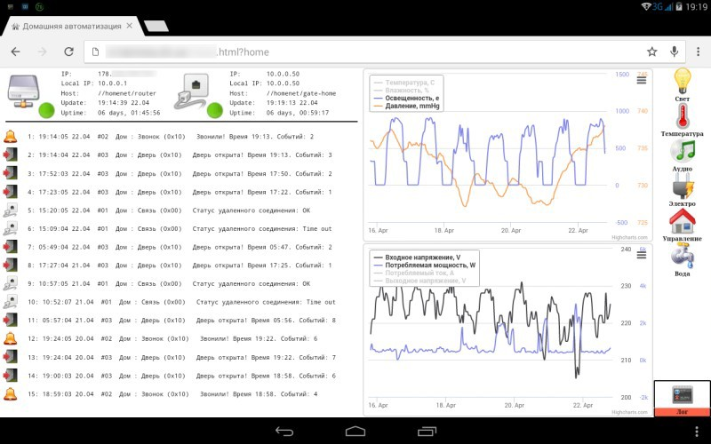This screenshot has height=444, width=711.
Task: Click the browser back arrow
Action: [16, 52]
